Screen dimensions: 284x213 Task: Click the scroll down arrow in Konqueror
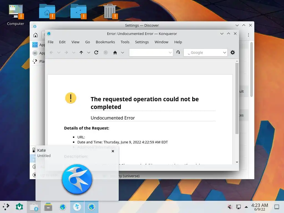tap(237, 162)
